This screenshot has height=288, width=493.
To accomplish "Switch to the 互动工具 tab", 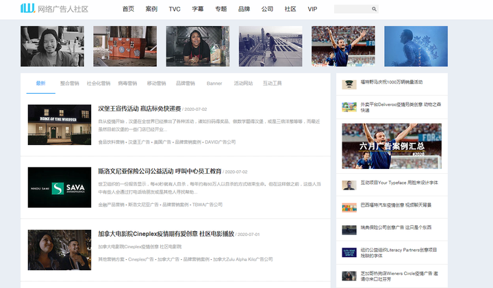I will [x=273, y=83].
